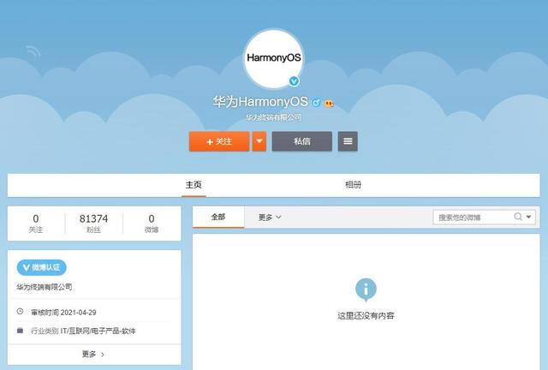The image size is (548, 370).
Task: Open the 更多 filter dropdown
Action: [x=270, y=218]
